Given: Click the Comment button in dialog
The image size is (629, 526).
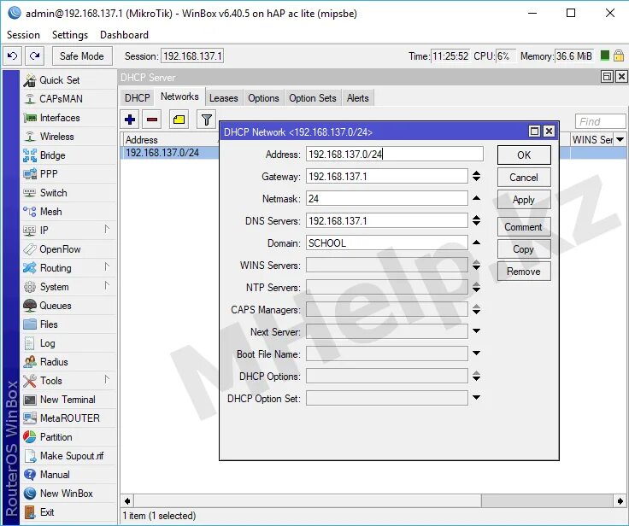Looking at the screenshot, I should pos(524,227).
